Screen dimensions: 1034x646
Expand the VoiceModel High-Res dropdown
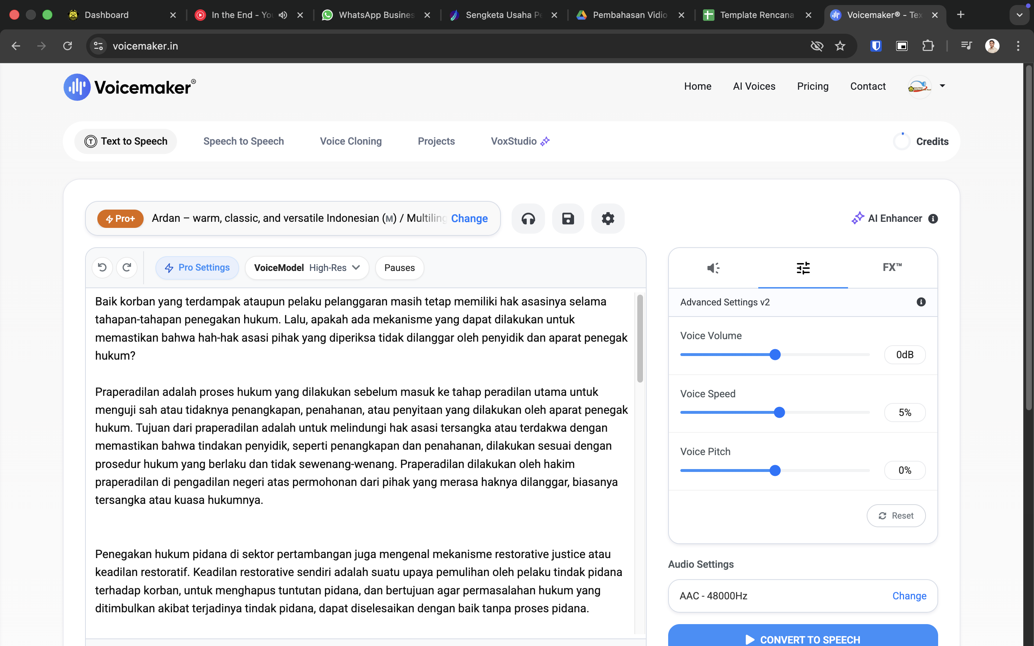pyautogui.click(x=307, y=267)
